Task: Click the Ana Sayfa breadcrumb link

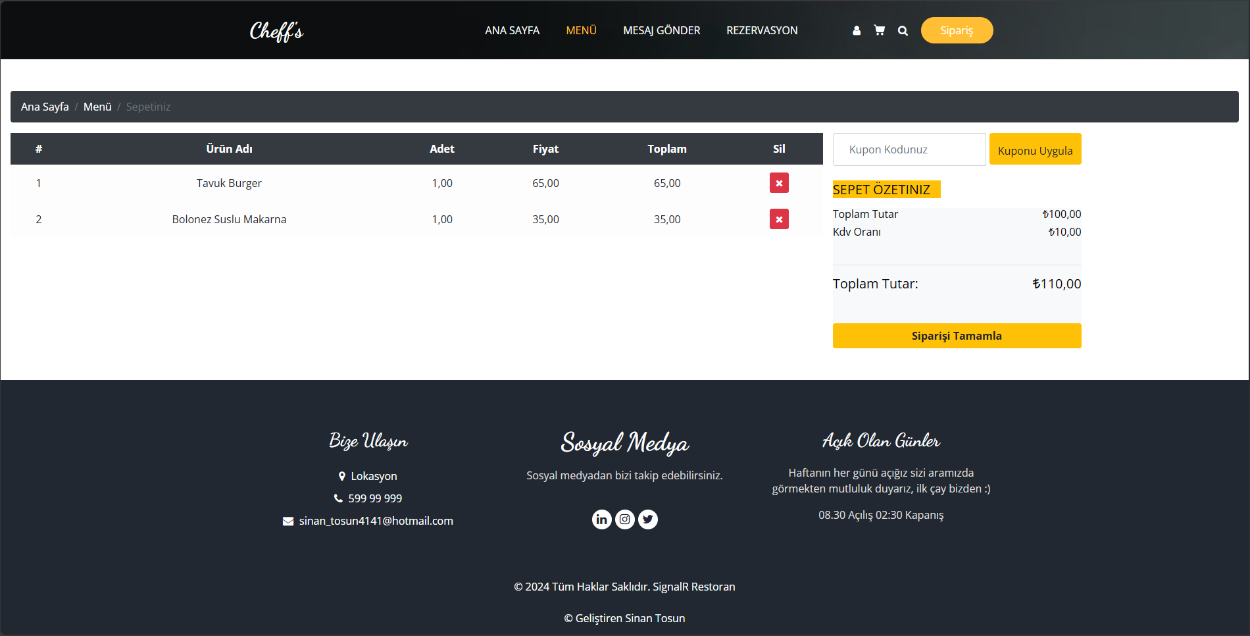Action: [x=45, y=107]
